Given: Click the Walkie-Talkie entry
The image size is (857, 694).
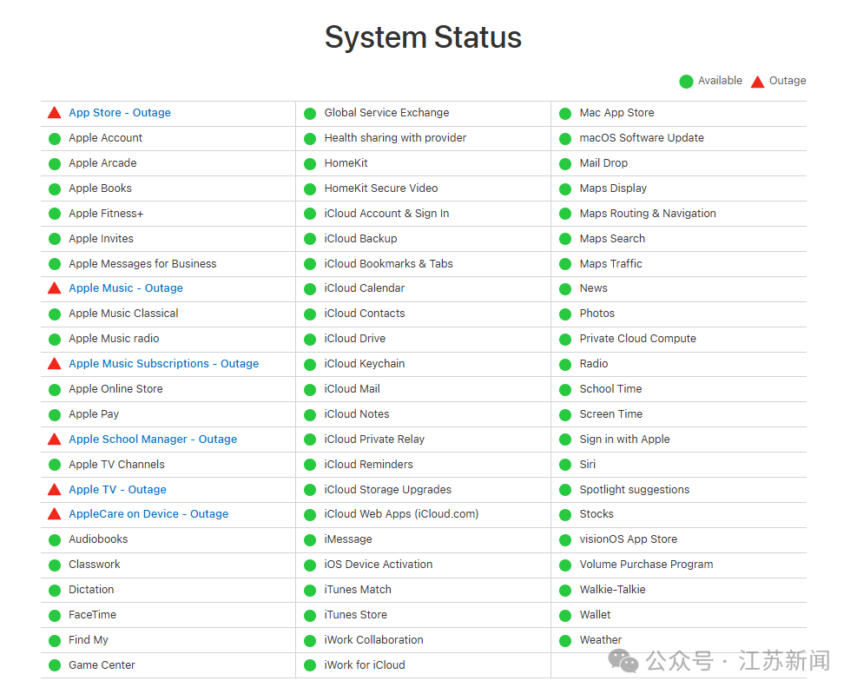Looking at the screenshot, I should point(613,590).
